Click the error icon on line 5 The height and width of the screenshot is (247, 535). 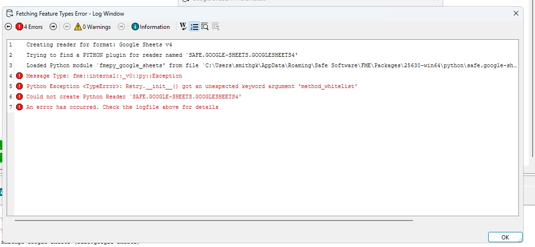coord(19,86)
